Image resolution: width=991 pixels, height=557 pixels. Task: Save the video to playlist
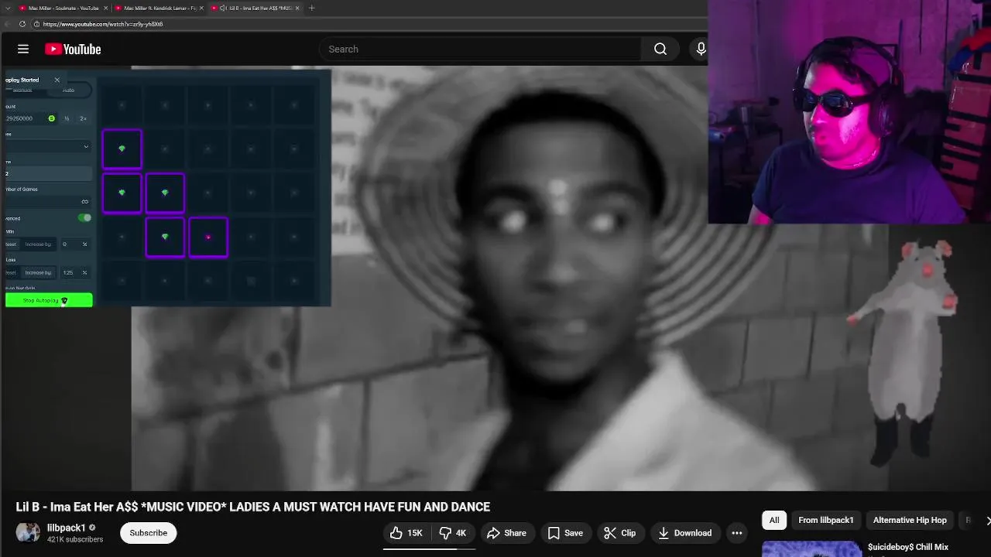pos(565,533)
